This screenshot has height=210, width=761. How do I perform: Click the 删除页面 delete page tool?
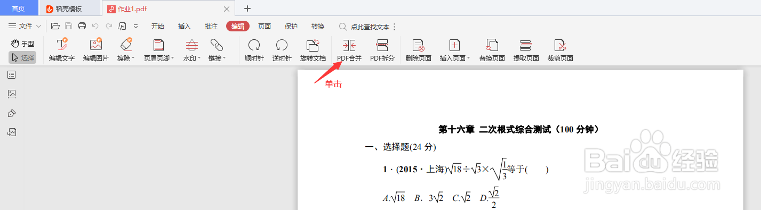click(x=419, y=51)
